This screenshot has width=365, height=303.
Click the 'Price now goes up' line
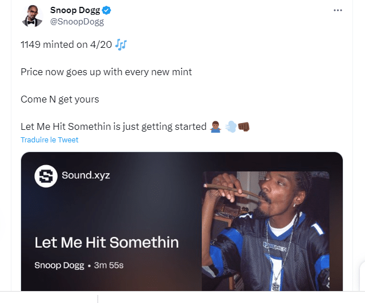[x=106, y=72]
